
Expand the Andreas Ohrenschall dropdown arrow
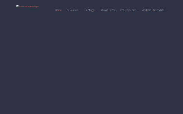tap(166, 10)
